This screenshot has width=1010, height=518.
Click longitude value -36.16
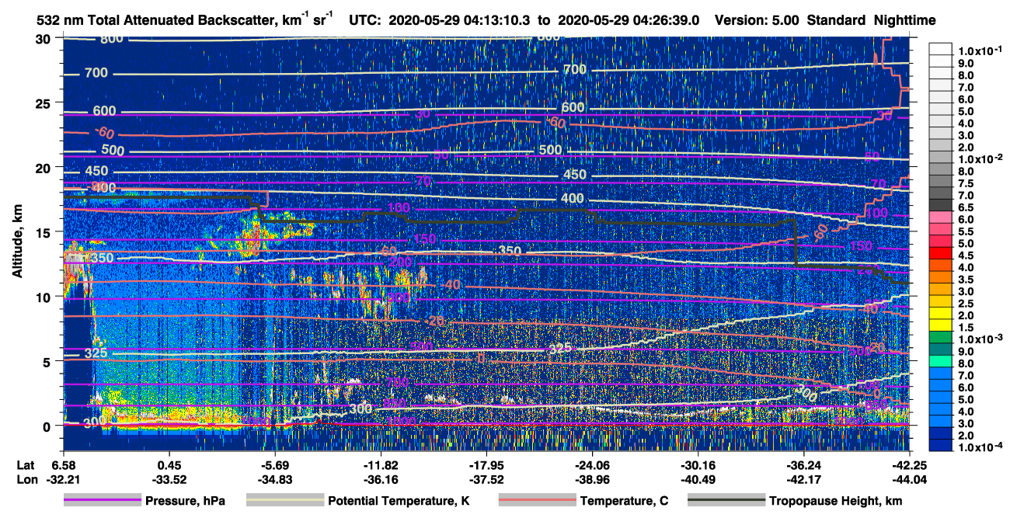pos(380,479)
